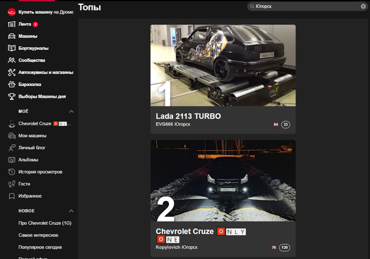
Task: Open the Лента menu item
Action: click(x=25, y=24)
